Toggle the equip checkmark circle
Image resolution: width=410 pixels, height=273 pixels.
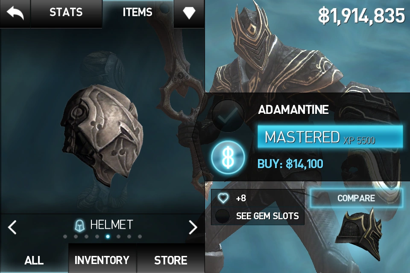pyautogui.click(x=228, y=115)
